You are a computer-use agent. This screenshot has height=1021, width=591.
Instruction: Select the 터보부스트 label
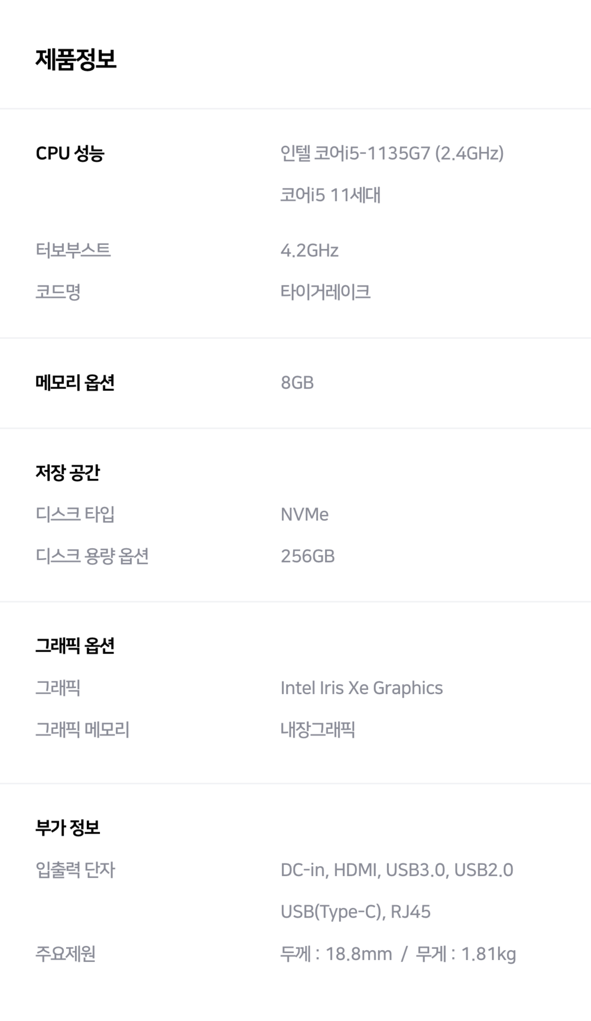point(73,250)
